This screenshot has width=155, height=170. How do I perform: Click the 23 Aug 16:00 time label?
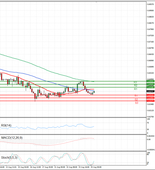tap(84, 167)
